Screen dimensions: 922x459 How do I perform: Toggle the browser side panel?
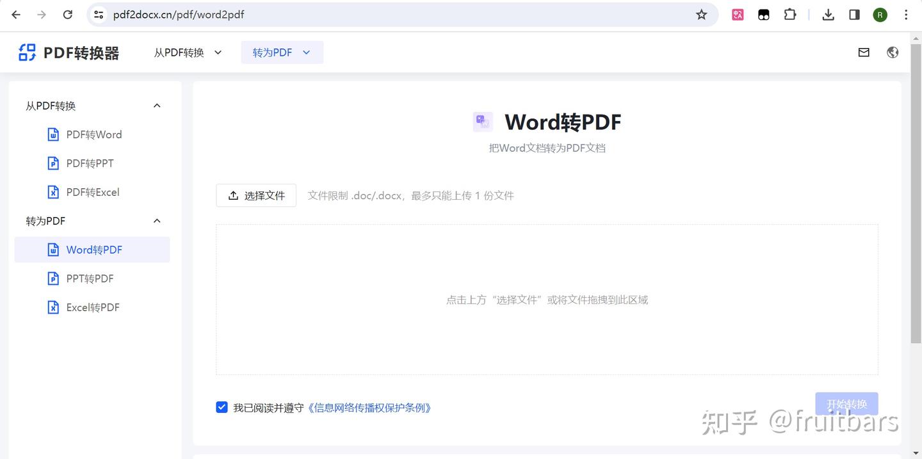click(x=854, y=15)
